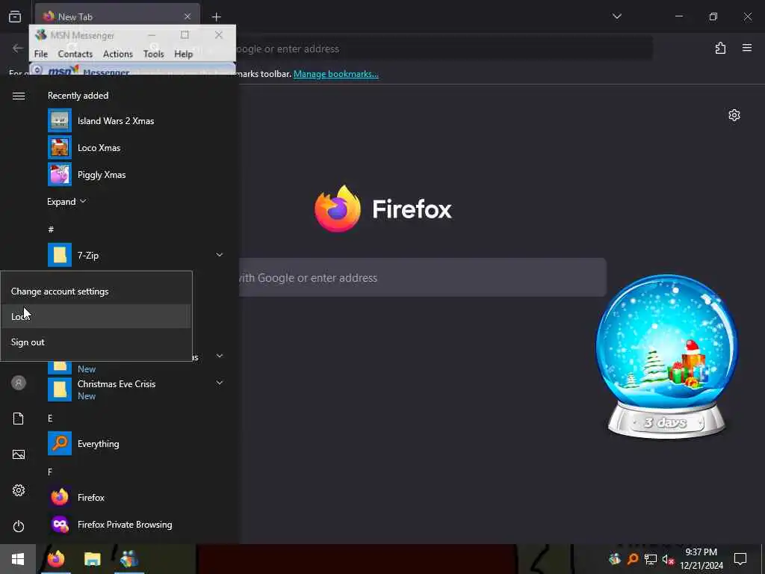The height and width of the screenshot is (574, 765).
Task: Click Manage bookmarks link
Action: point(335,74)
